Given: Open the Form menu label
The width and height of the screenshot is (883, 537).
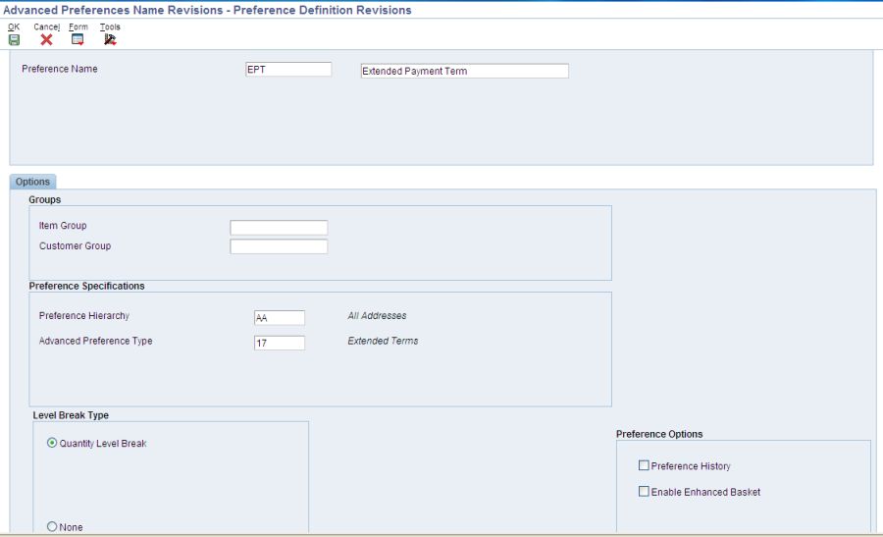Looking at the screenshot, I should 78,27.
